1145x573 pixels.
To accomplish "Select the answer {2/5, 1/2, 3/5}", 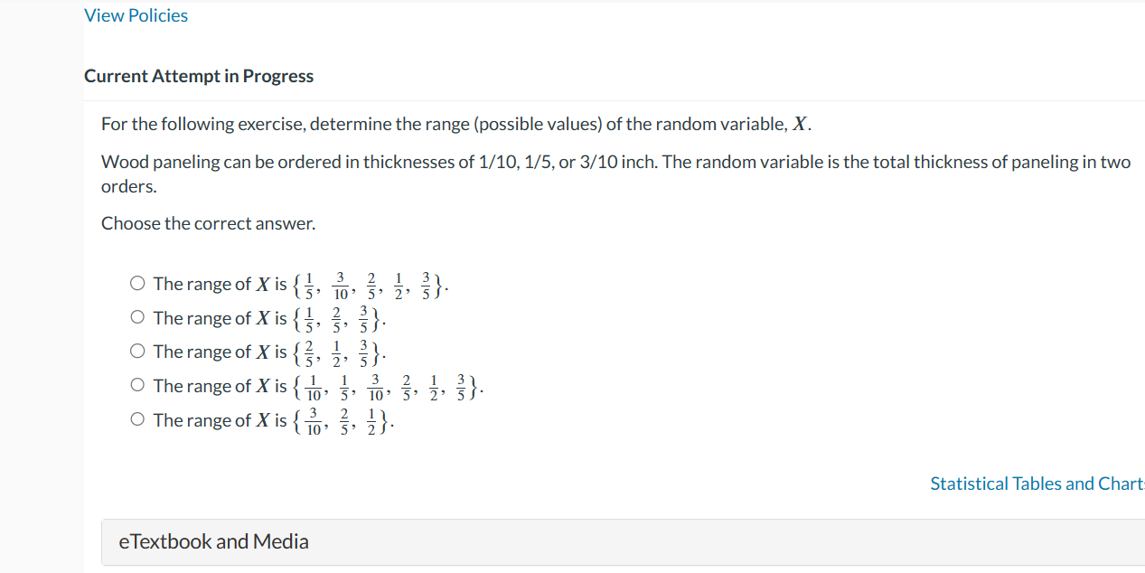I will point(137,351).
